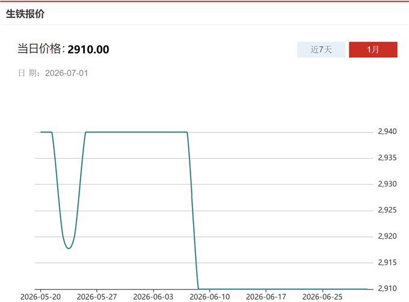The height and width of the screenshot is (302, 409).
Task: Select the red 1月 range tab
Action: click(x=373, y=49)
